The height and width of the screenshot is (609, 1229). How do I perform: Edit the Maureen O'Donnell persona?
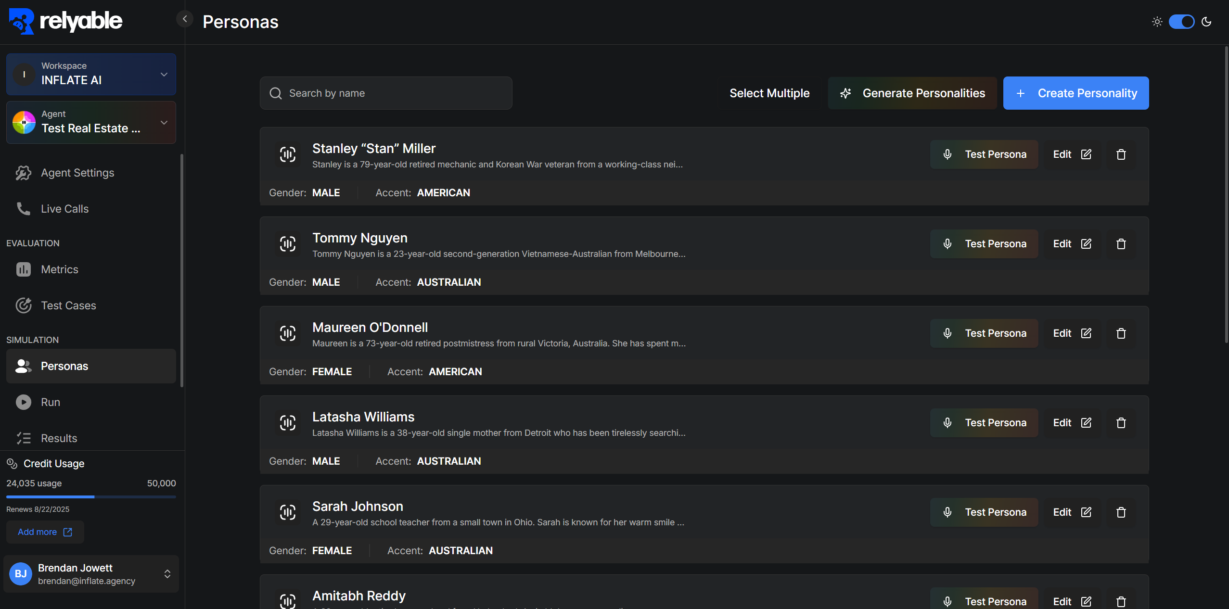(1072, 333)
